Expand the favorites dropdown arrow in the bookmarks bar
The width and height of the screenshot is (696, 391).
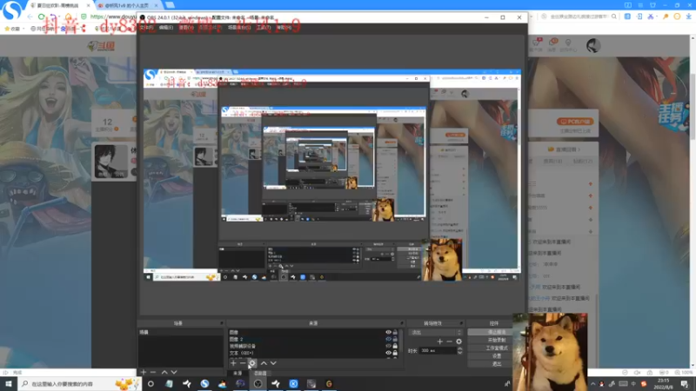23,29
